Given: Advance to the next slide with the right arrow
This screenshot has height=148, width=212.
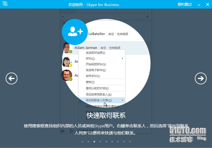Looking at the screenshot, I should click(x=201, y=78).
